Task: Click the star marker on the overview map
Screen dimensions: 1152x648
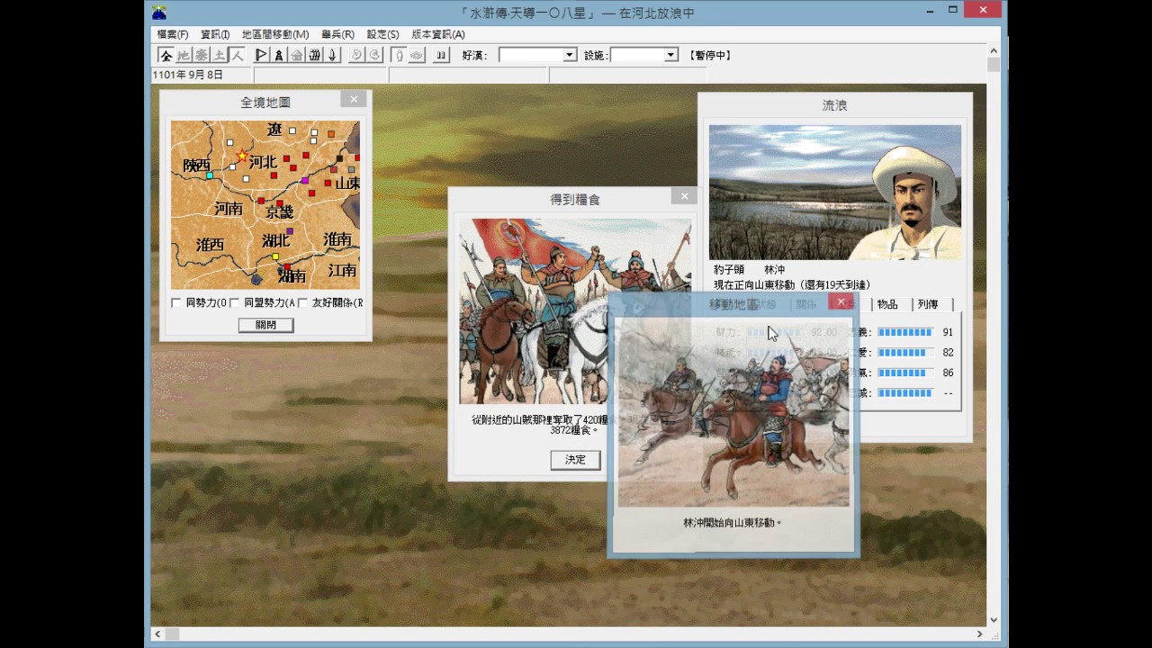Action: pyautogui.click(x=241, y=156)
